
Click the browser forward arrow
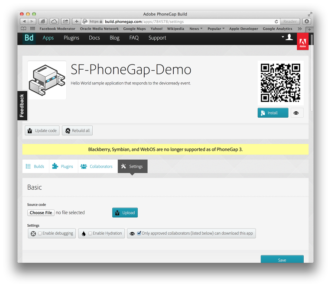point(32,21)
